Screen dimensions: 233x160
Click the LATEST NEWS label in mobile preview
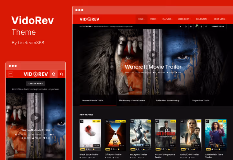tap(36, 84)
